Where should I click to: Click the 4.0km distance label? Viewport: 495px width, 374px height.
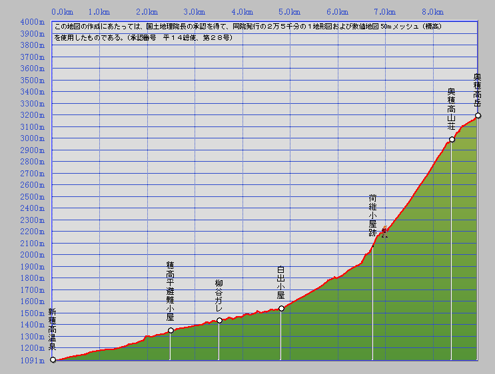(243, 12)
